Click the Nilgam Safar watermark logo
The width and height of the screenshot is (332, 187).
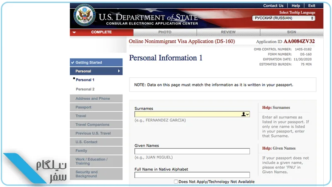tap(36, 168)
